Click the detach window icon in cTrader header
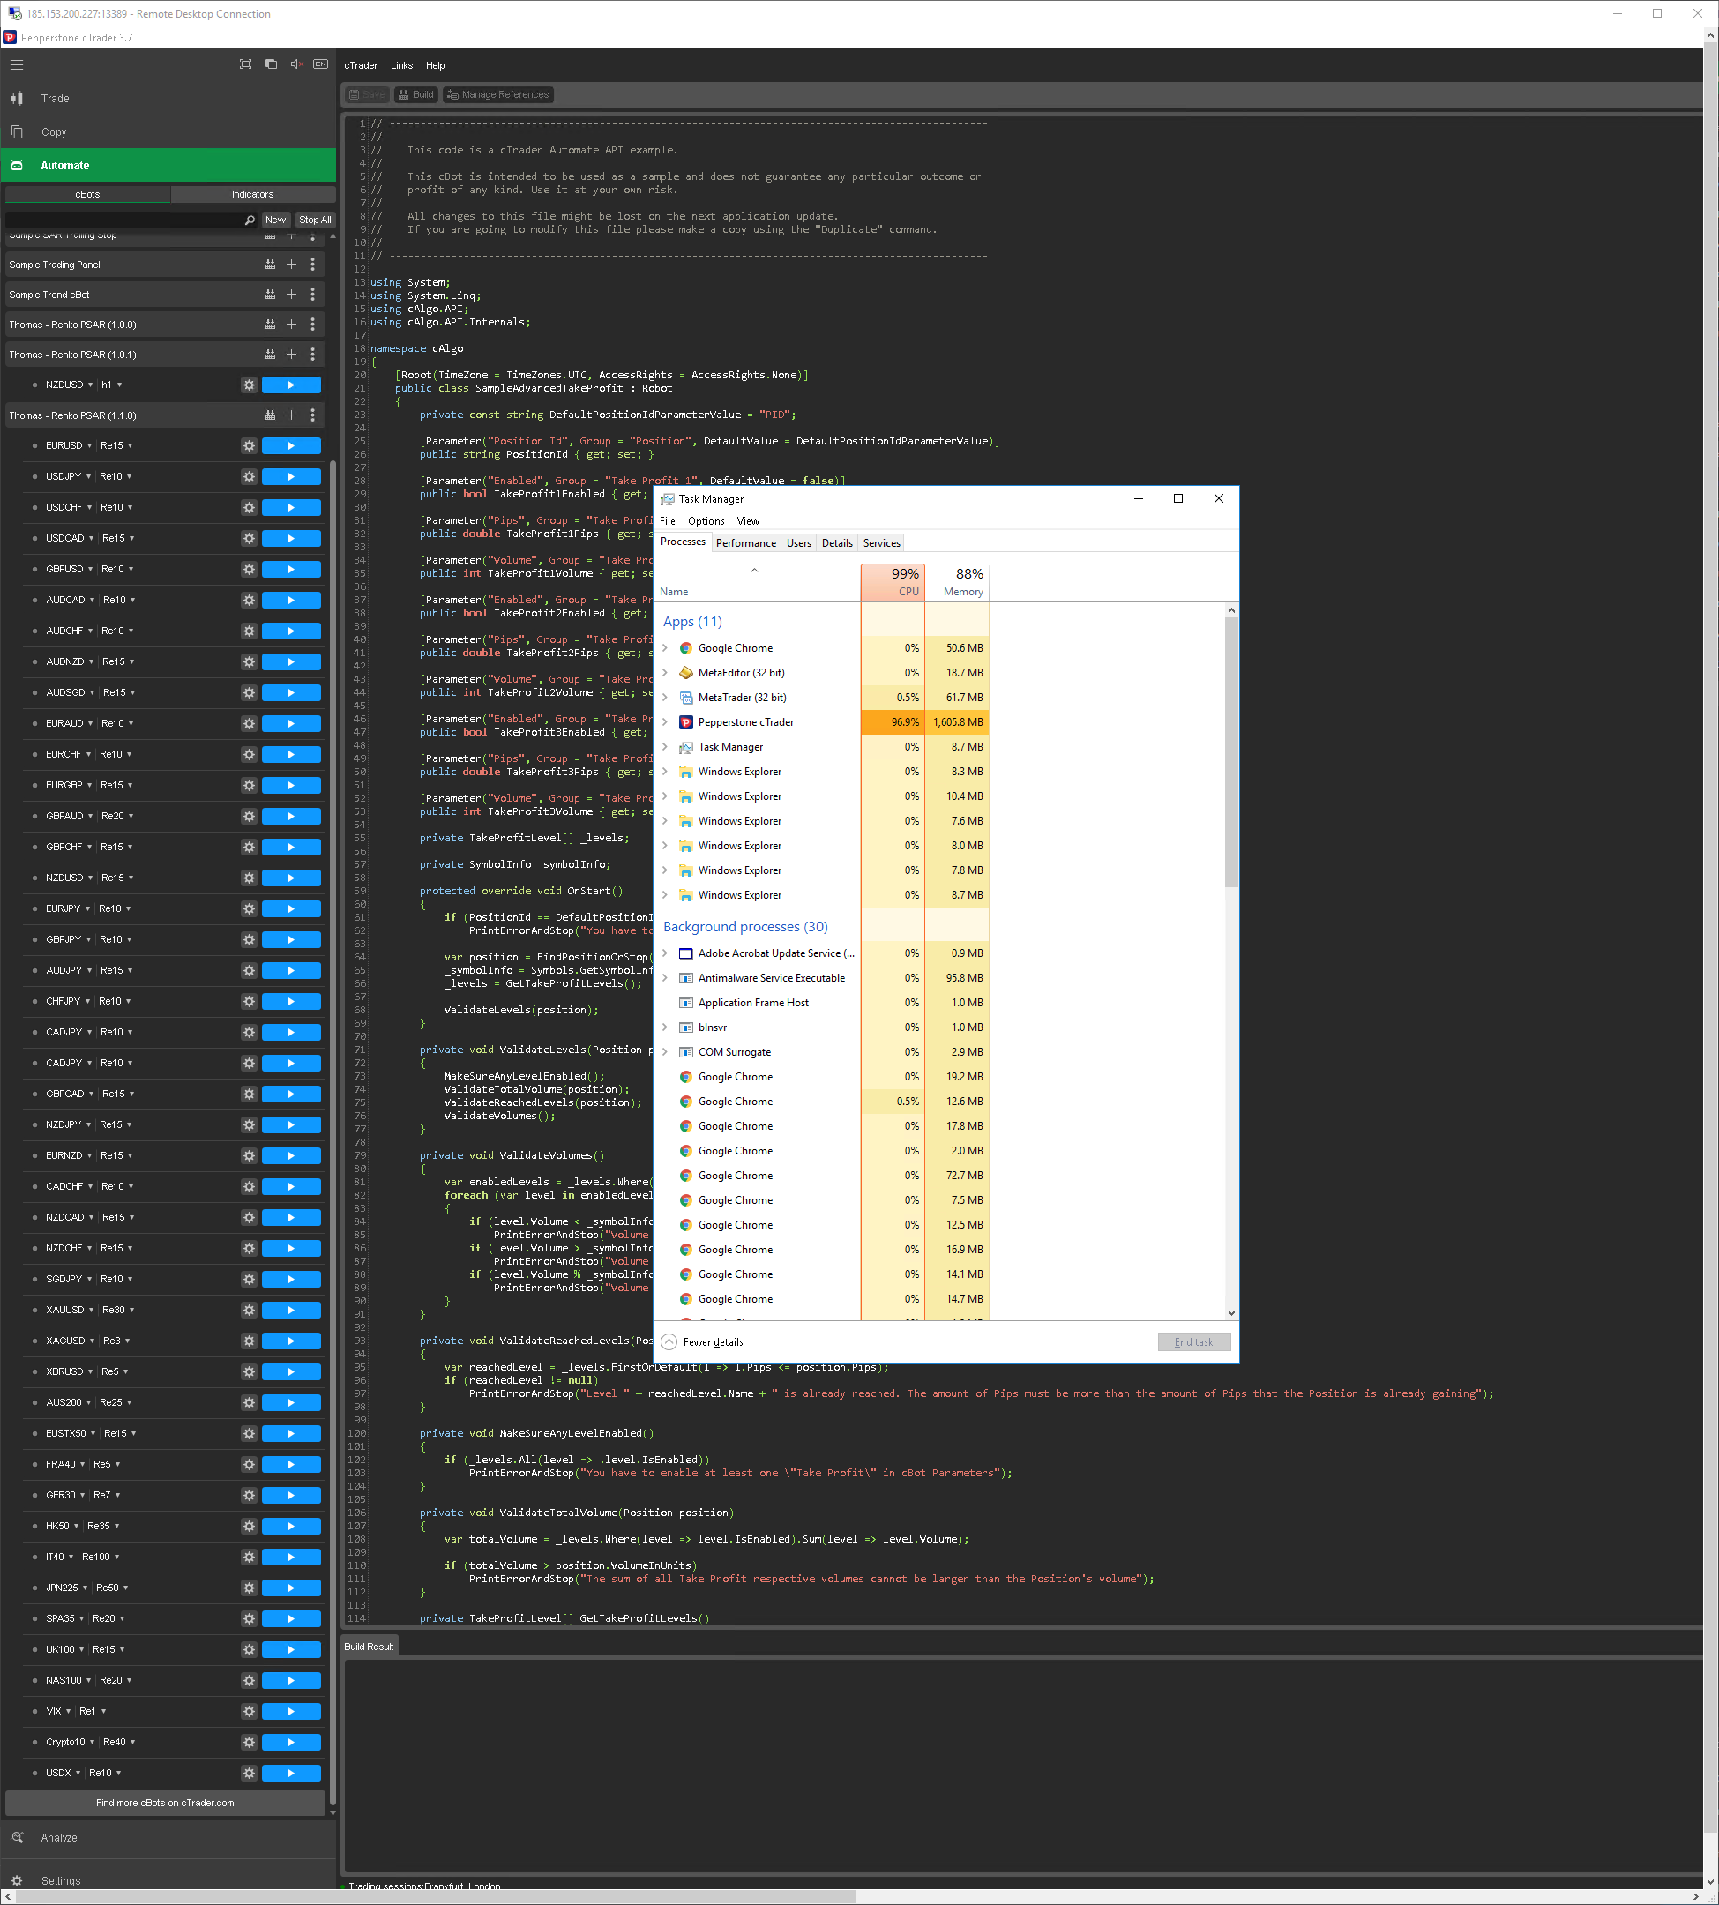This screenshot has height=1905, width=1719. click(x=271, y=64)
